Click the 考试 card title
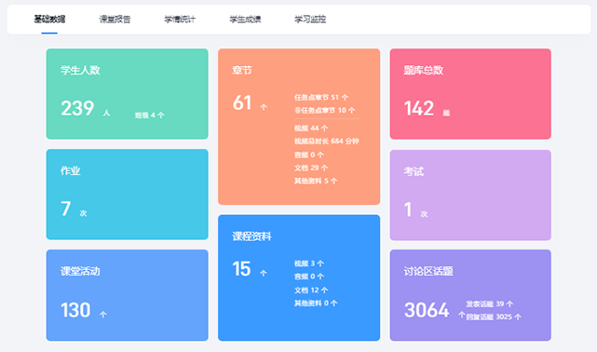 414,171
